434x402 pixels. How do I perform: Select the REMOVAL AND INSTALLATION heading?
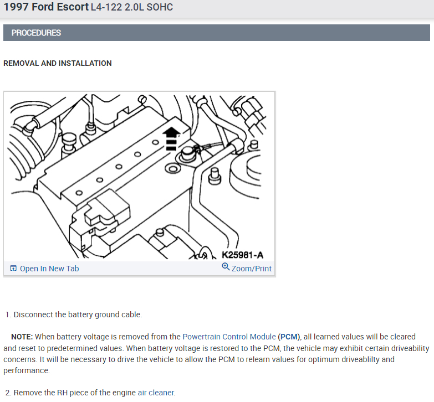tap(58, 63)
